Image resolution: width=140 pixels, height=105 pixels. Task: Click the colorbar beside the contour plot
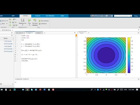point(129,55)
